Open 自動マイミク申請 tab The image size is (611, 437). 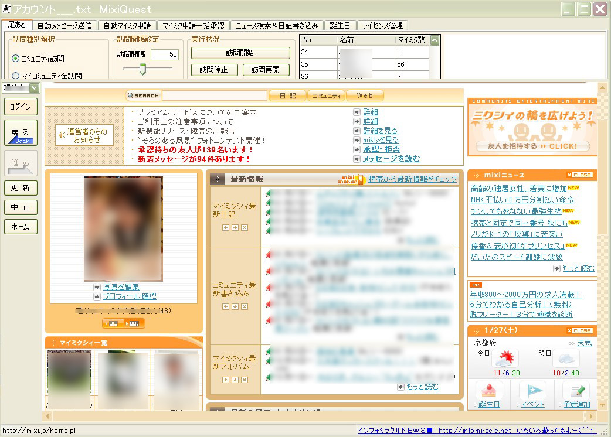point(127,26)
